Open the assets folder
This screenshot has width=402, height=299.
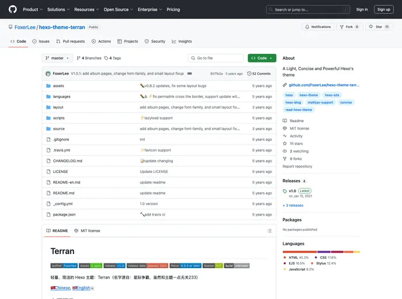tap(58, 86)
